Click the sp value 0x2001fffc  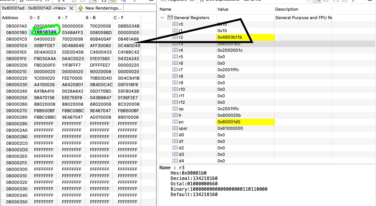228,109
